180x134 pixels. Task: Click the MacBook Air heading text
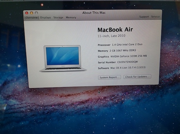[115, 30]
